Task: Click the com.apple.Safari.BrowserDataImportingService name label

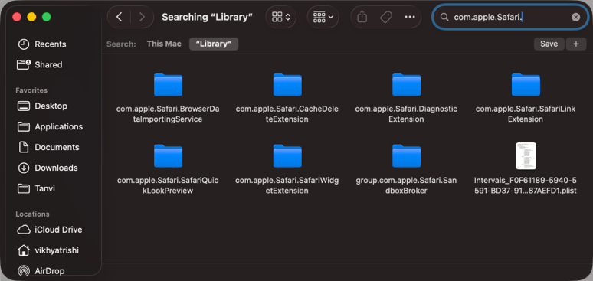Action: [x=168, y=114]
